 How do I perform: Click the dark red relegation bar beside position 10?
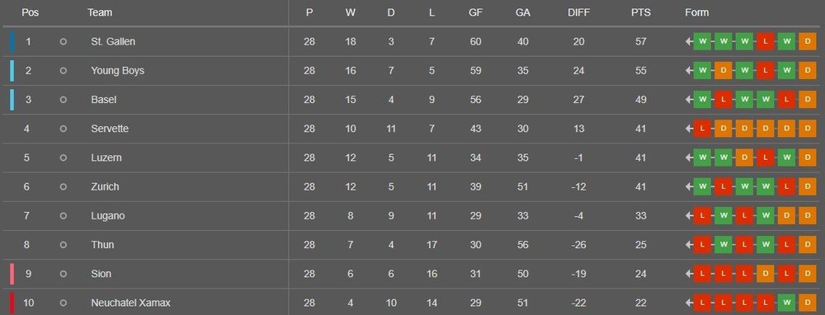pyautogui.click(x=12, y=303)
